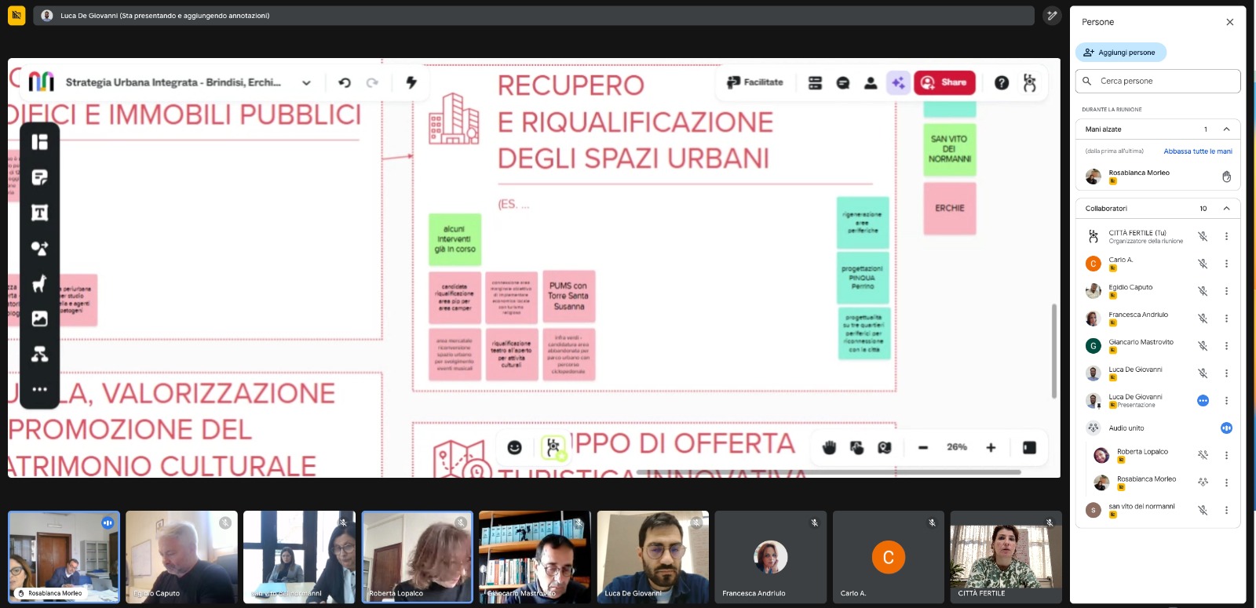
Task: Open the emoji reactions smiley icon
Action: [x=514, y=447]
